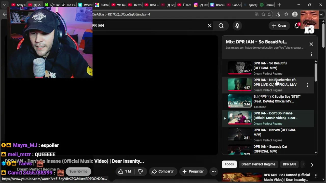The width and height of the screenshot is (326, 183).
Task: Click Dream Perfect Regime under No Blueberries
Action: pyautogui.click(x=268, y=90)
